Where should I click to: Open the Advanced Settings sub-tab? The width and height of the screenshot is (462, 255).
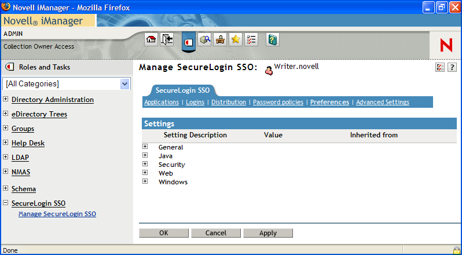tap(383, 102)
